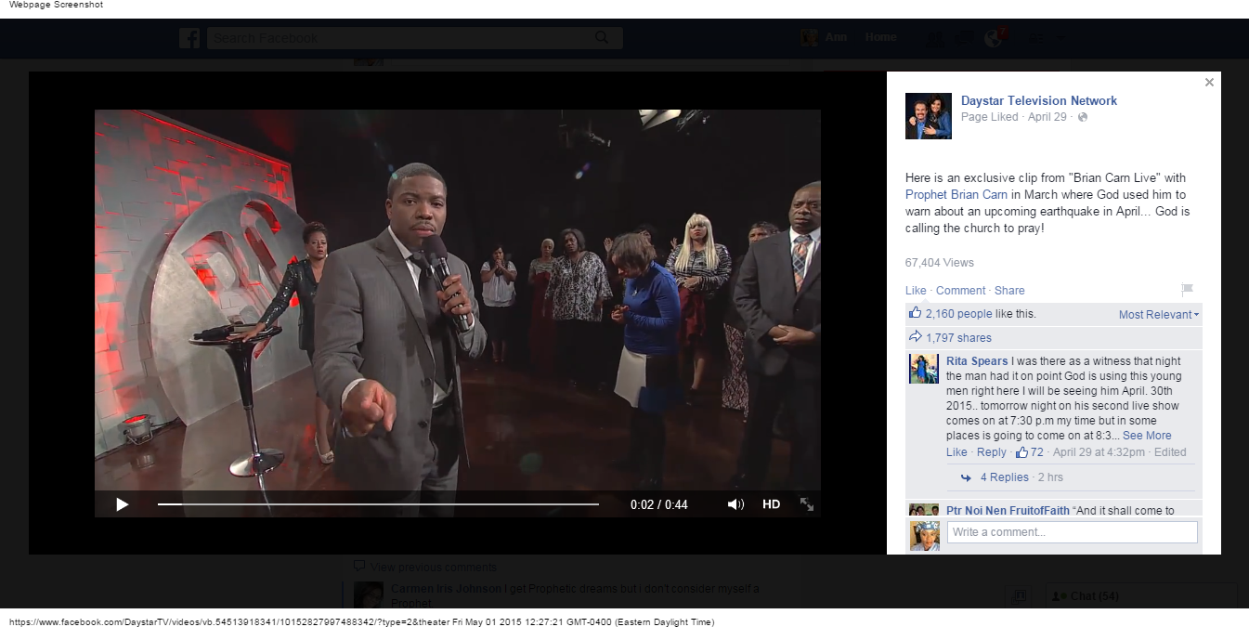This screenshot has height=627, width=1249.
Task: Click the search magnifier icon
Action: [x=603, y=38]
